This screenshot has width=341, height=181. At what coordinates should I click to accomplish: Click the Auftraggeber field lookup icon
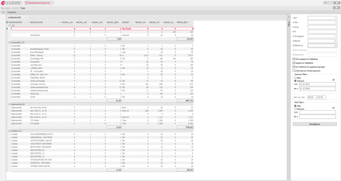[x=335, y=36]
